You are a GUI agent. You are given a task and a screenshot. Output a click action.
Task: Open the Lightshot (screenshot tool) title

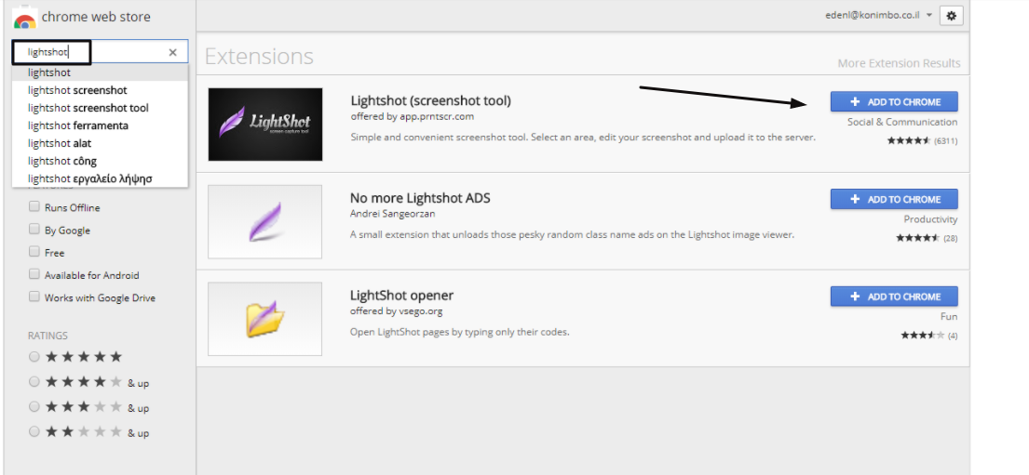[x=430, y=101]
